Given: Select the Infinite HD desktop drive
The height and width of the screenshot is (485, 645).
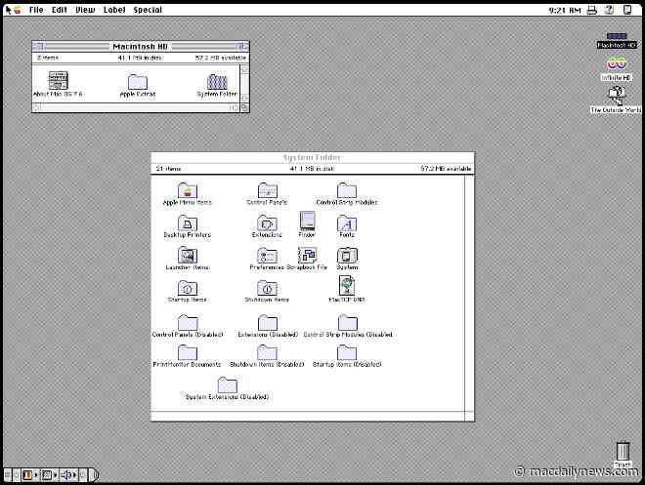Looking at the screenshot, I should 617,69.
